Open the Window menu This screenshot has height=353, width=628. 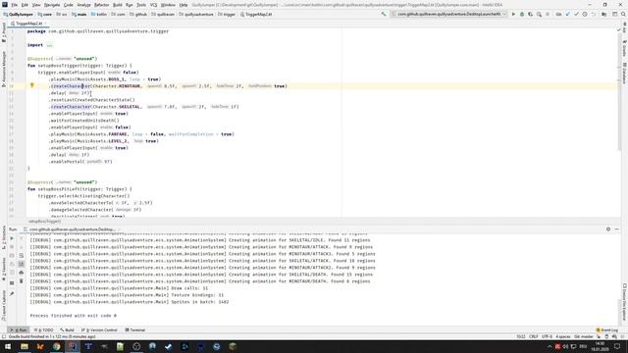point(168,5)
